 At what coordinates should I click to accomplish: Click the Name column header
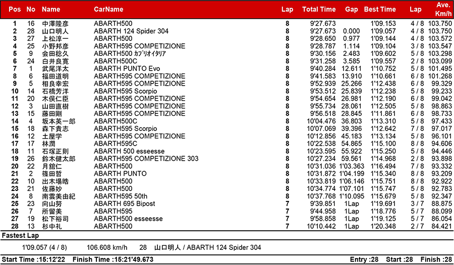[50, 9]
